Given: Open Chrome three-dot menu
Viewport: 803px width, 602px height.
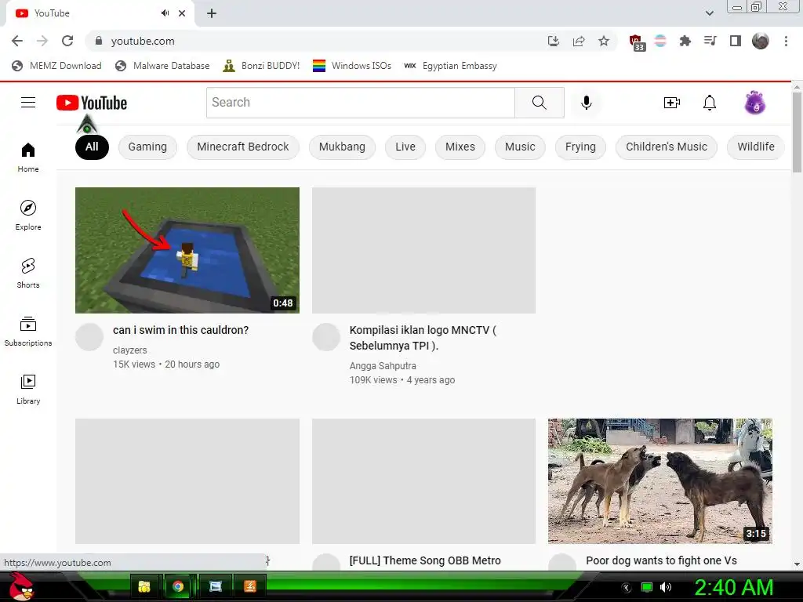Looking at the screenshot, I should 786,41.
